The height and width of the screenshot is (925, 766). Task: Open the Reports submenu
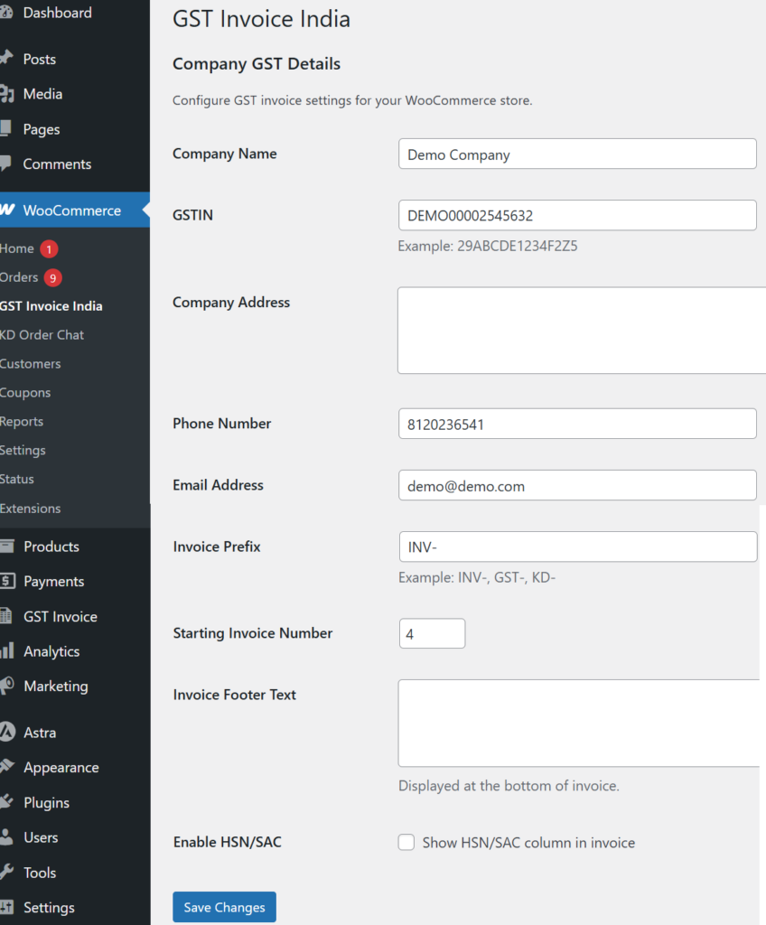(22, 422)
